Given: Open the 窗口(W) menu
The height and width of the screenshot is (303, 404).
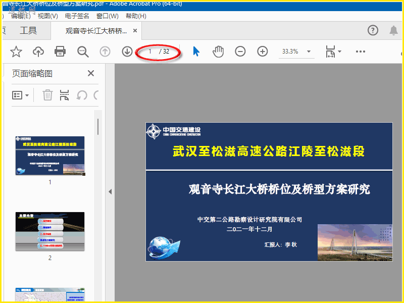Looking at the screenshot, I should (x=107, y=16).
